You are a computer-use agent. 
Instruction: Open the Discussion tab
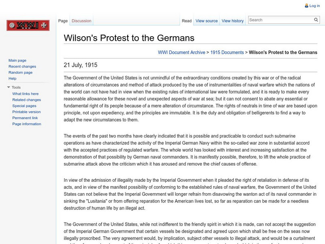81,20
